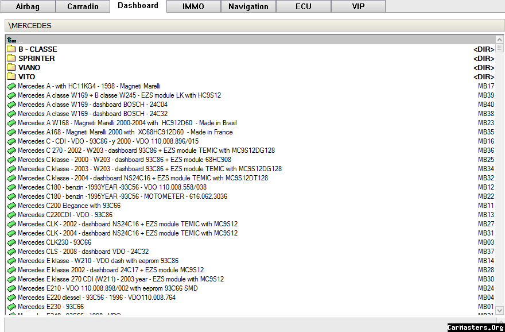Image resolution: width=505 pixels, height=332 pixels.
Task: Select the Dashboard tab
Action: coord(138,6)
